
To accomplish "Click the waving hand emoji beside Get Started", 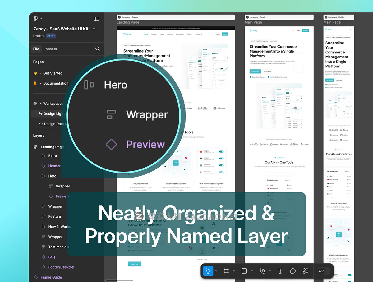I will tap(35, 73).
